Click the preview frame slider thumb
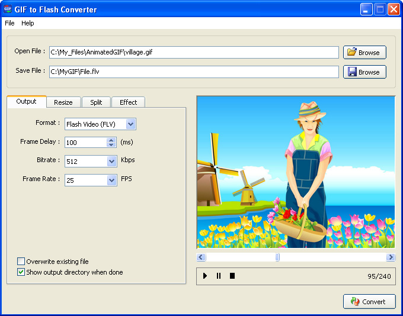 (277, 257)
